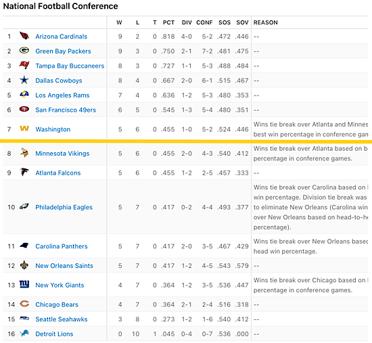Click the Chicago Bears logo
Viewport: 372px width, 343px height.
pos(24,304)
